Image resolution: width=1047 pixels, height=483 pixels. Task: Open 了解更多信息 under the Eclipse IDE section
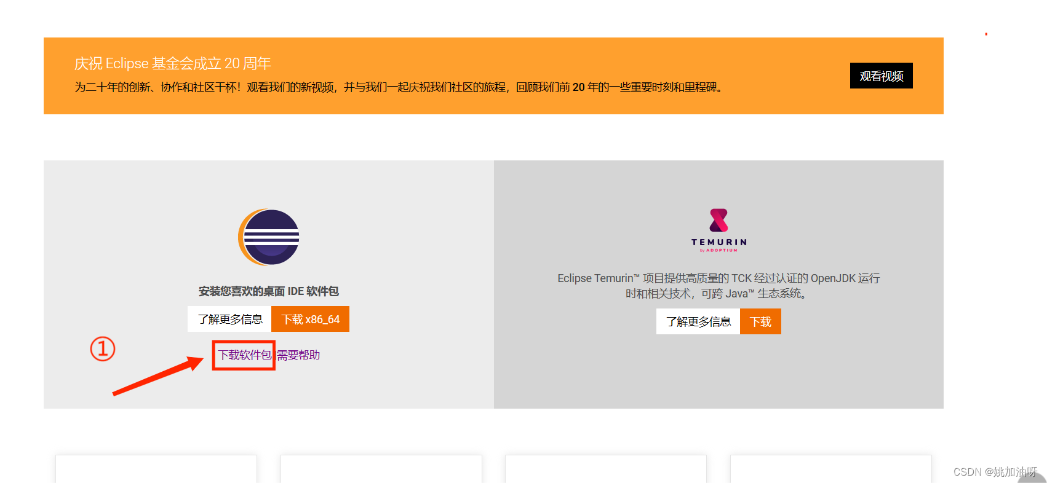coord(230,319)
